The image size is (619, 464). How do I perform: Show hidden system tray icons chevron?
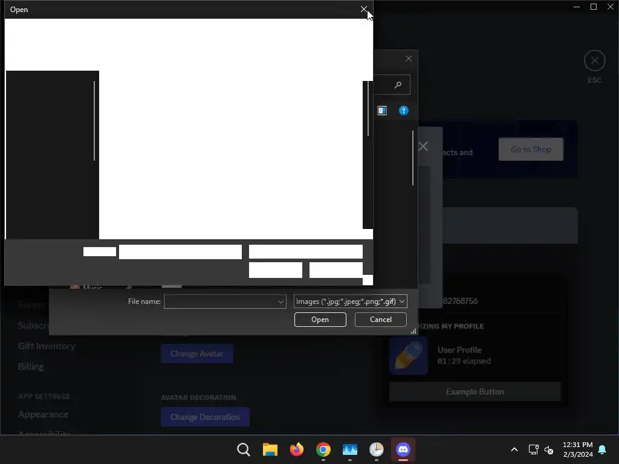pyautogui.click(x=514, y=449)
